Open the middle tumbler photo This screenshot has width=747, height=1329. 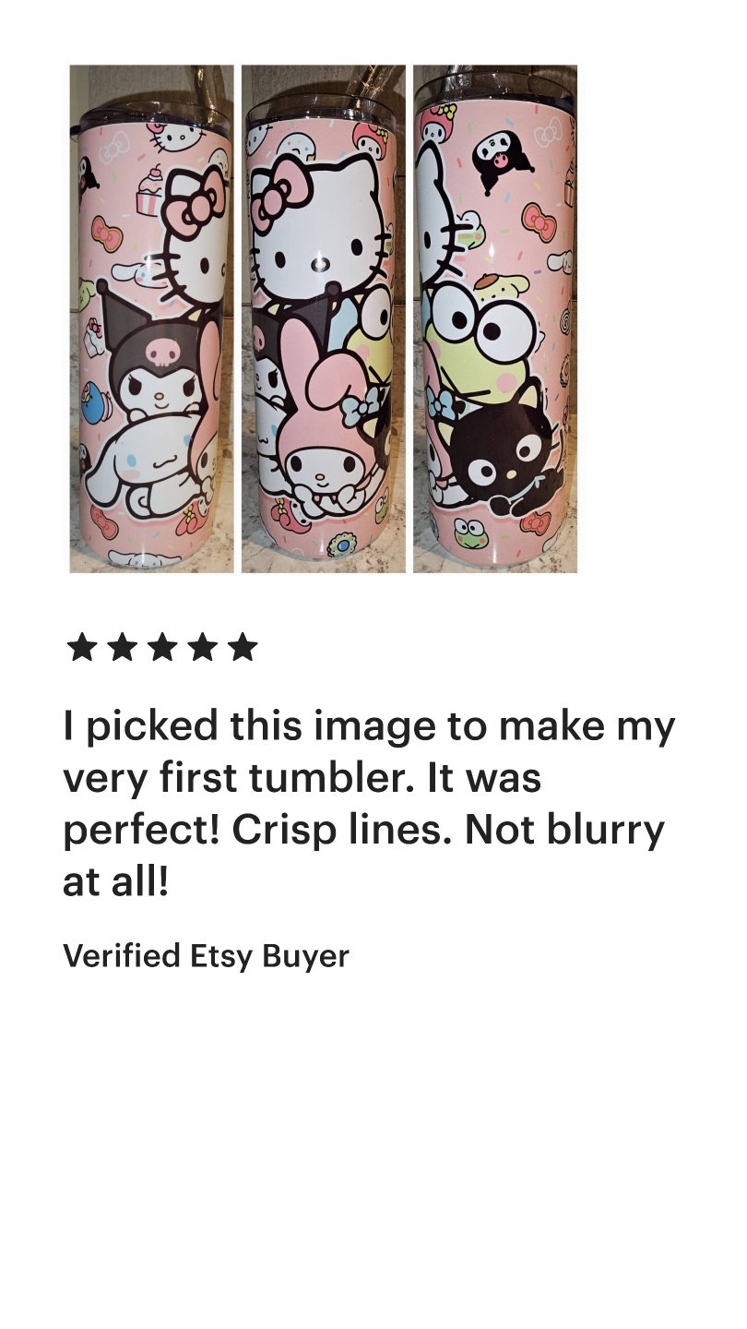[x=324, y=318]
